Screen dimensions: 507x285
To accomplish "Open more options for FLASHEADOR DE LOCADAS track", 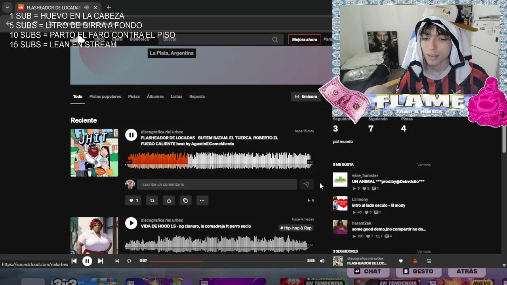I will pyautogui.click(x=202, y=200).
